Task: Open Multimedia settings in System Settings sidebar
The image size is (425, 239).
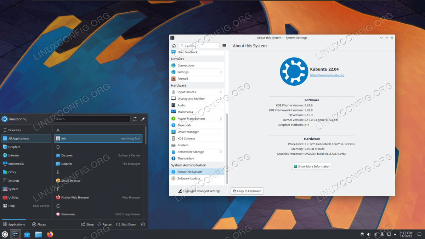Action: pyautogui.click(x=197, y=112)
